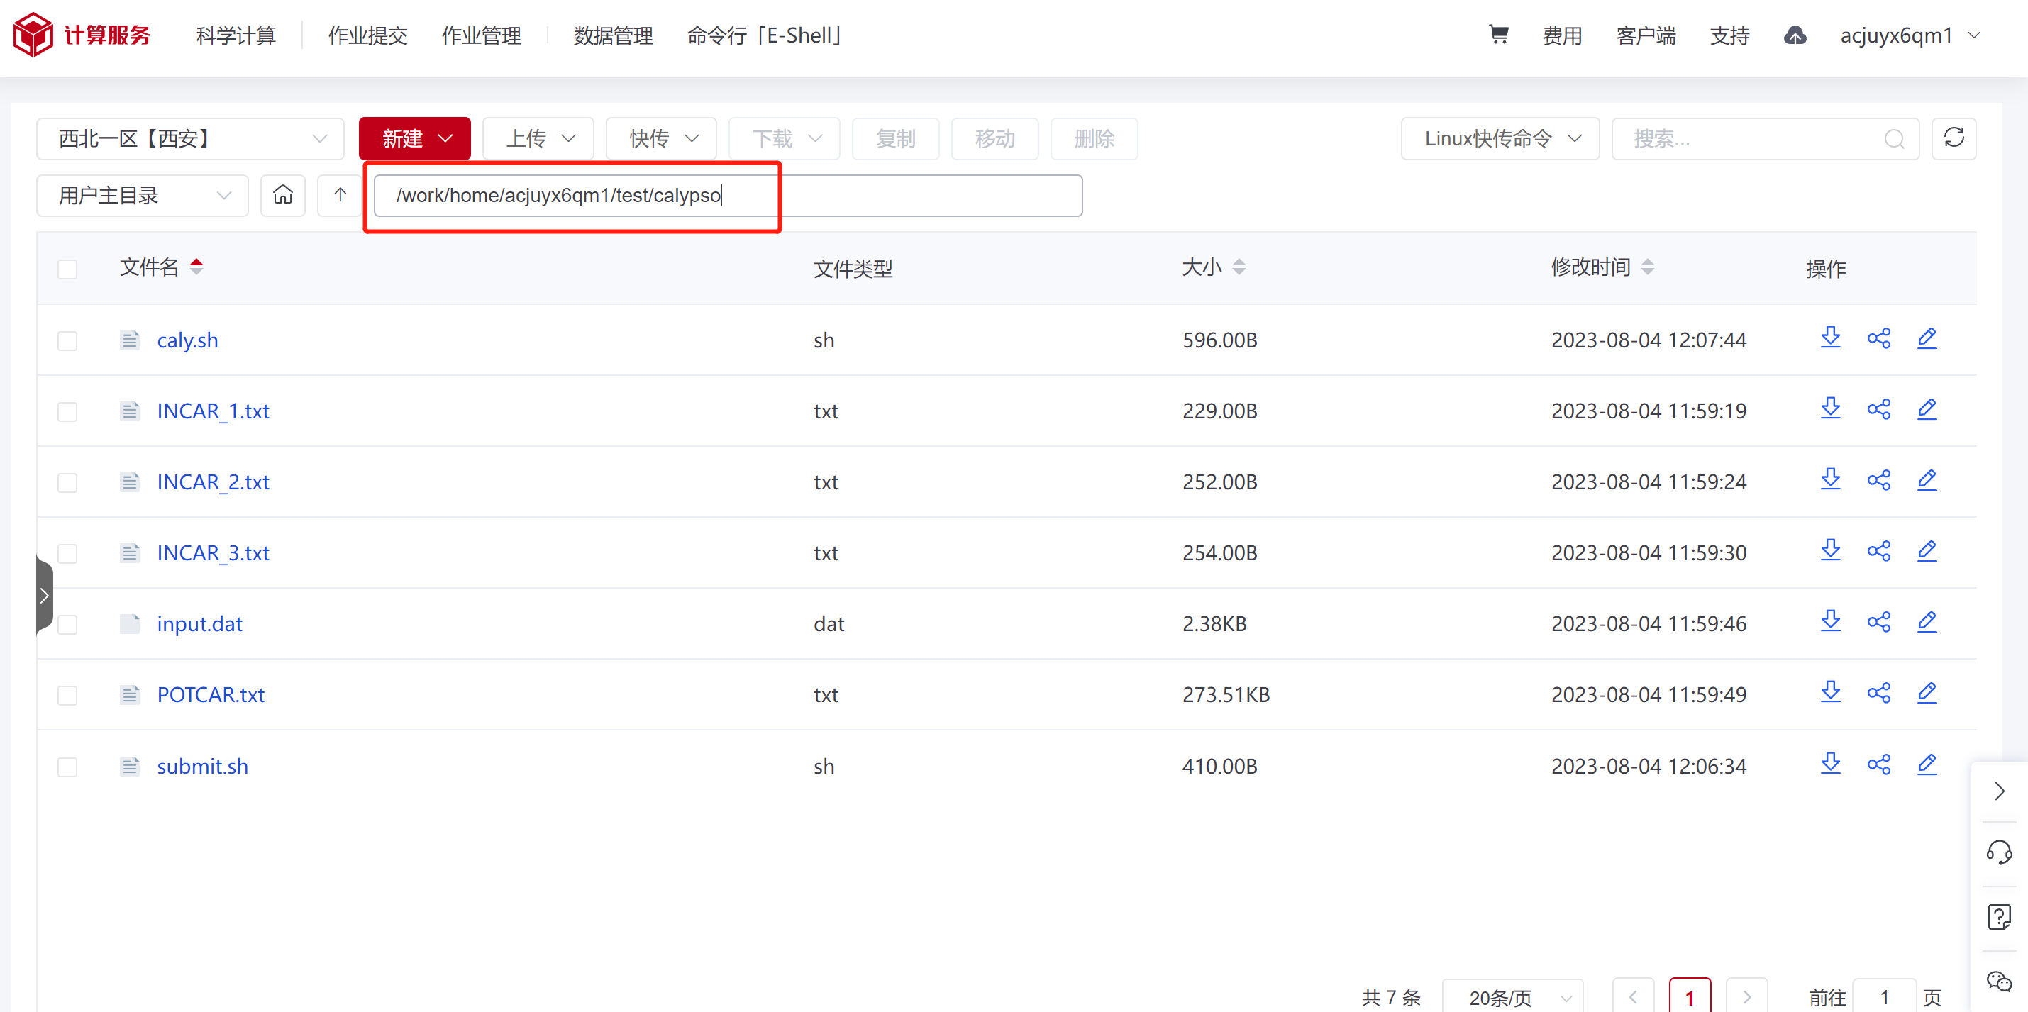The height and width of the screenshot is (1012, 2028).
Task: Click the 计算服务 logo
Action: [x=82, y=35]
